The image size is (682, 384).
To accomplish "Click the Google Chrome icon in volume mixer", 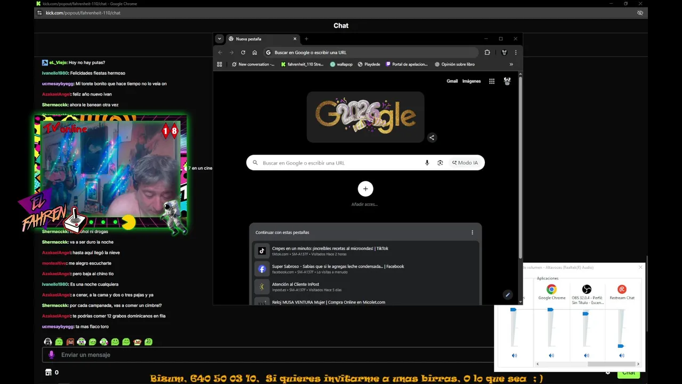I will pyautogui.click(x=551, y=290).
